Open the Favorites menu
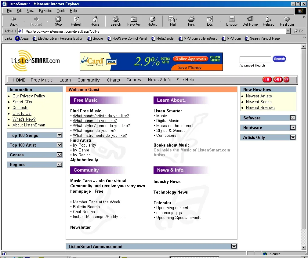 point(45,11)
